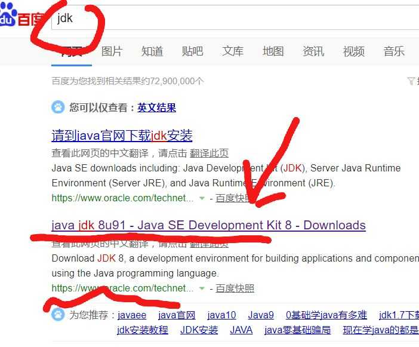This screenshot has height=347, width=419.
Task: Click 翻译此页 under first result
Action: pos(209,153)
